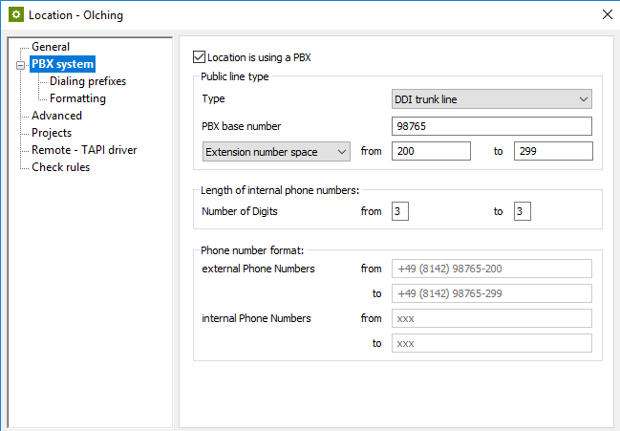Viewport: 620px width, 431px height.
Task: Click extension range 'from' field with 200
Action: coord(431,151)
